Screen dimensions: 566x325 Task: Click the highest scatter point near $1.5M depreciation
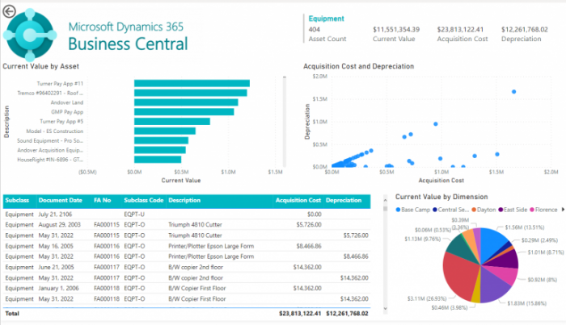coord(513,92)
